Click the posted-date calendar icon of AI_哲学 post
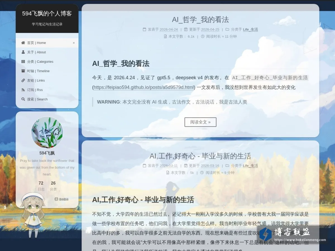 point(144,29)
